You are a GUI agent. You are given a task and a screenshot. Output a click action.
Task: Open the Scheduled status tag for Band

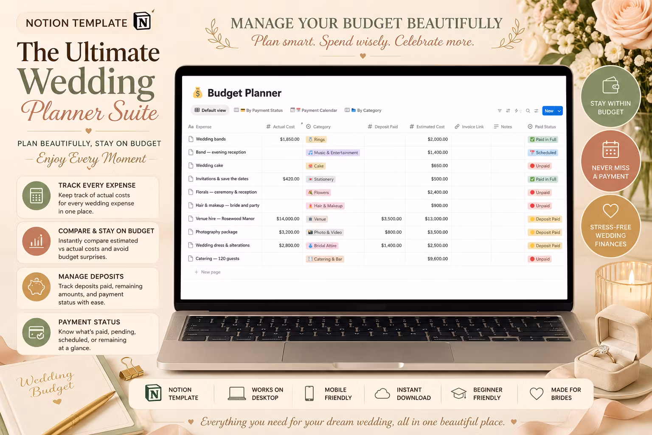pos(543,153)
